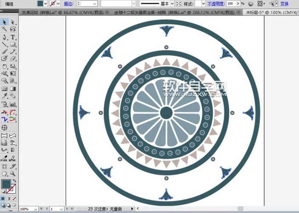Select the Blob Brush tool
This screenshot has height=213, width=299.
click(5, 58)
